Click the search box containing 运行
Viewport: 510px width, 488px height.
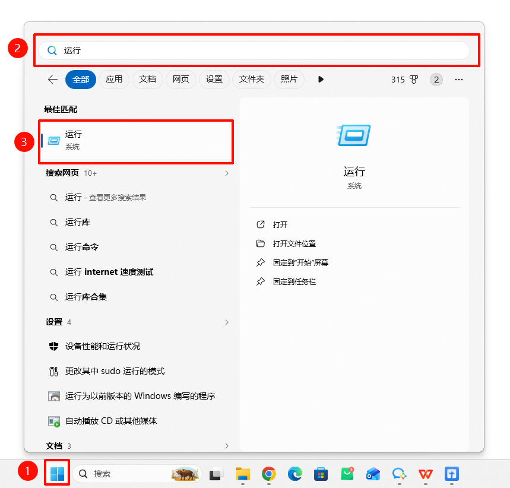[x=254, y=50]
